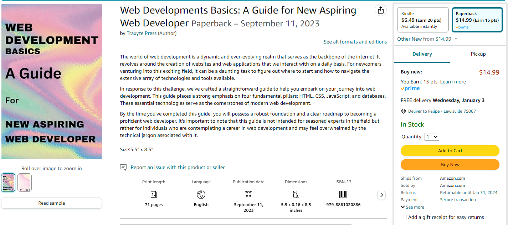Screen dimensions: 508x225
Task: Expand Other New from $14.99
Action: coord(427,39)
